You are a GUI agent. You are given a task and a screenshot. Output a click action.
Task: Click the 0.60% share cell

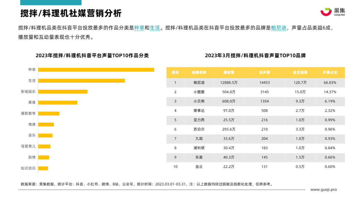pyautogui.click(x=330, y=167)
